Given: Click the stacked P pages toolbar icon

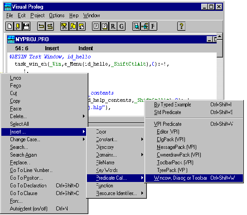Looking at the screenshot, I should point(105,26).
